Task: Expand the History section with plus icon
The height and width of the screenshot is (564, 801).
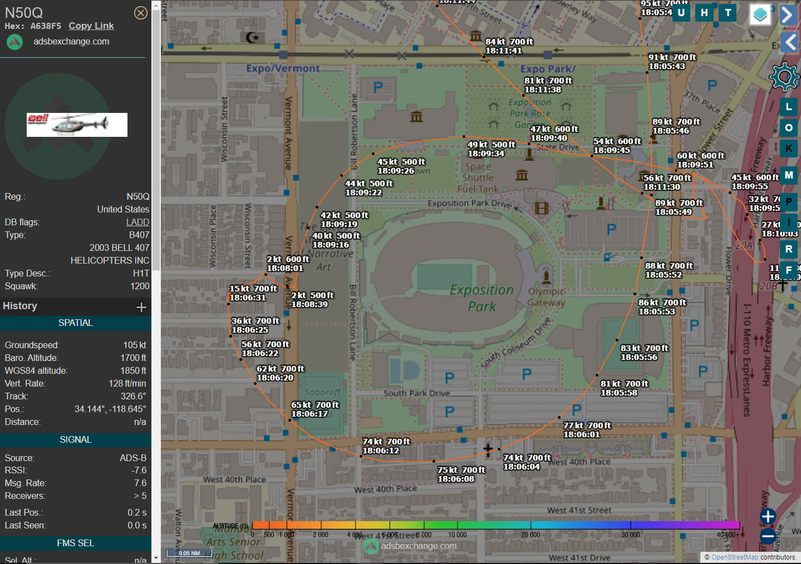Action: [x=141, y=307]
